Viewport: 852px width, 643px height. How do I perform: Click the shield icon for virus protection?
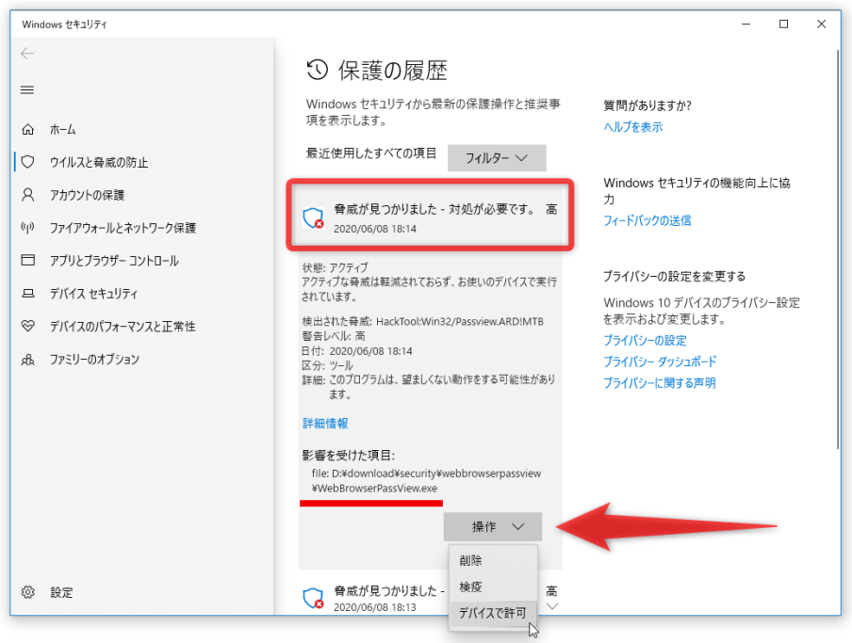[27, 162]
